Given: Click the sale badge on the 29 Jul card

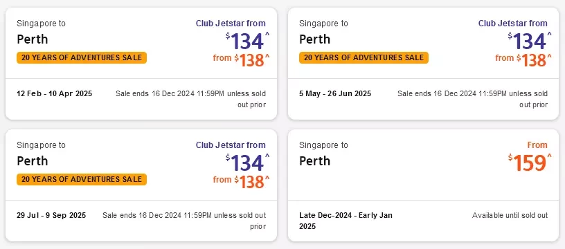Looking at the screenshot, I should pyautogui.click(x=82, y=179).
